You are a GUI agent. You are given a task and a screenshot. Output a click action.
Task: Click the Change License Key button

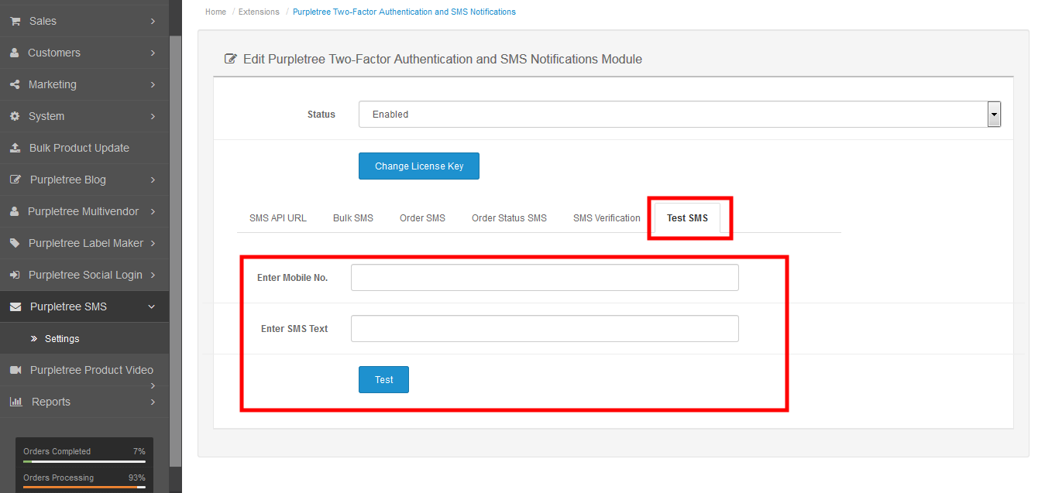(419, 166)
